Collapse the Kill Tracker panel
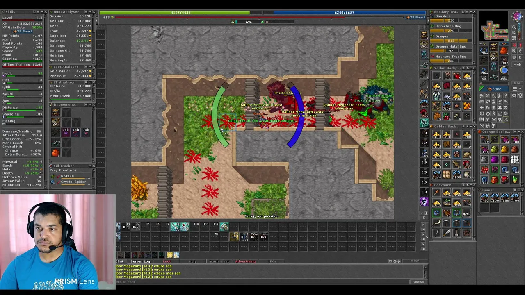 89,166
